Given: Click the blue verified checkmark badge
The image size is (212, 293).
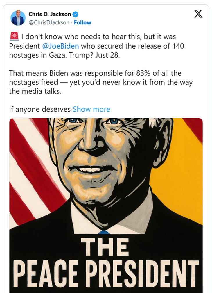Looking at the screenshot, I should pos(75,14).
